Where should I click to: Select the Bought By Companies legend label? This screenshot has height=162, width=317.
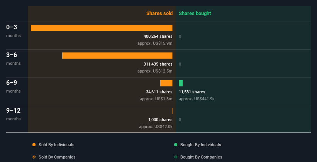201,157
